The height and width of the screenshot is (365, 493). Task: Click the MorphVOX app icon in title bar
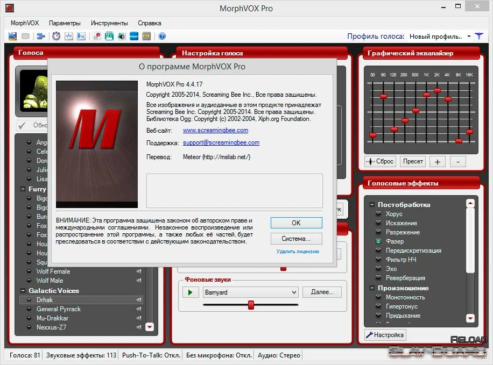click(10, 8)
